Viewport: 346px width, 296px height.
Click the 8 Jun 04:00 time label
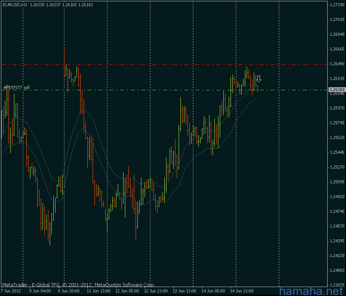click(x=40, y=291)
